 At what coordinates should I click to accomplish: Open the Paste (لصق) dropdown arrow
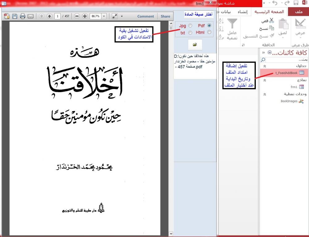tap(283, 37)
